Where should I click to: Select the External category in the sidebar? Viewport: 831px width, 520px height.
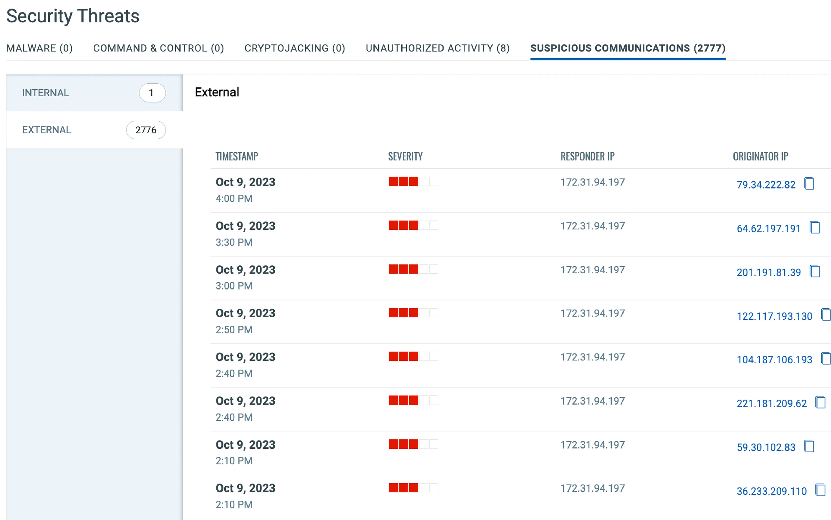pos(47,130)
